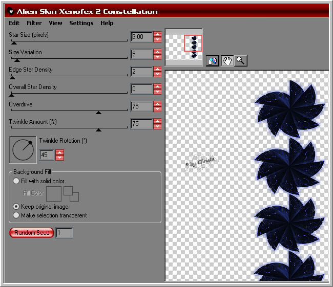This screenshot has width=333, height=287.
Task: Open the Settings menu
Action: pyautogui.click(x=81, y=23)
